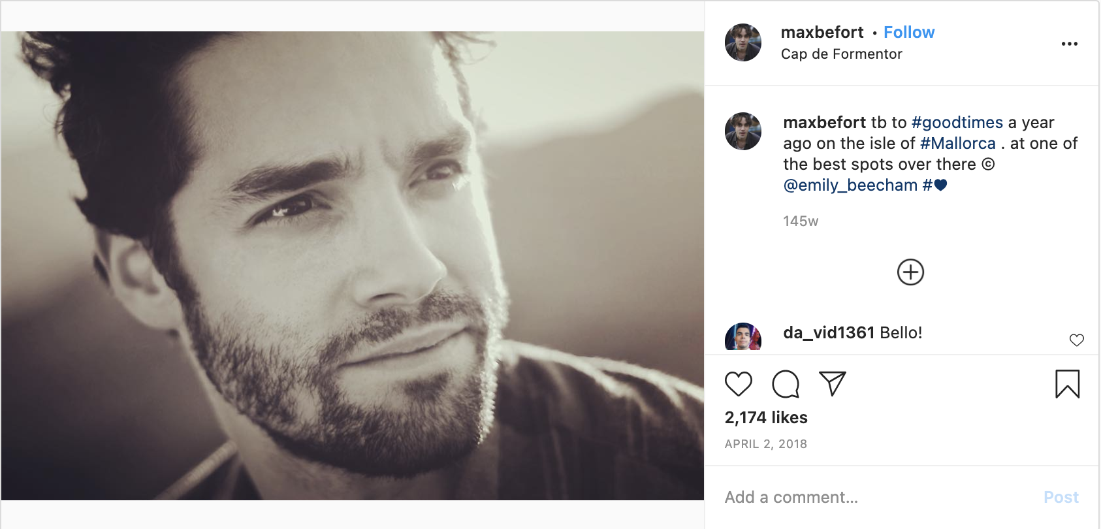1101x529 pixels.
Task: Open the #goodtimes hashtag
Action: coord(957,123)
